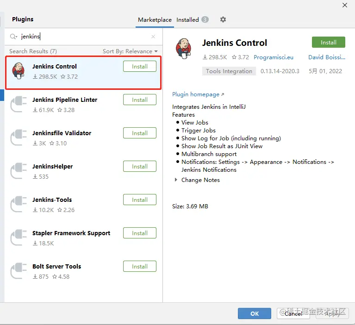The width and height of the screenshot is (355, 325).
Task: Click the Jenkins Control title in results
Action: click(55, 66)
